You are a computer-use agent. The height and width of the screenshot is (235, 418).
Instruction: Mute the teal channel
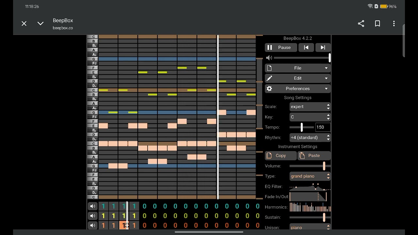(93, 206)
